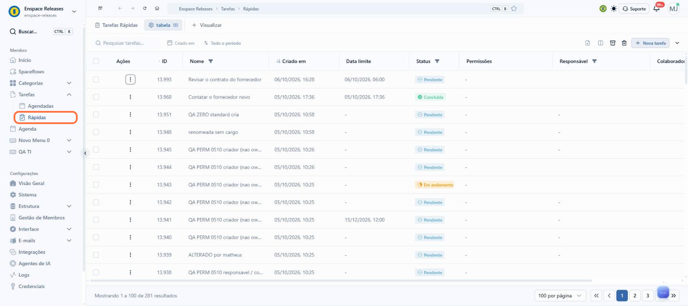Click the Suporte button

pyautogui.click(x=634, y=8)
